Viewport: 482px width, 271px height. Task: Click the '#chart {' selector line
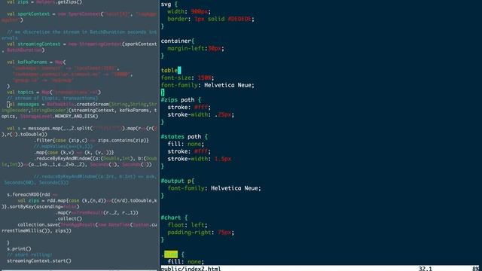click(x=174, y=218)
